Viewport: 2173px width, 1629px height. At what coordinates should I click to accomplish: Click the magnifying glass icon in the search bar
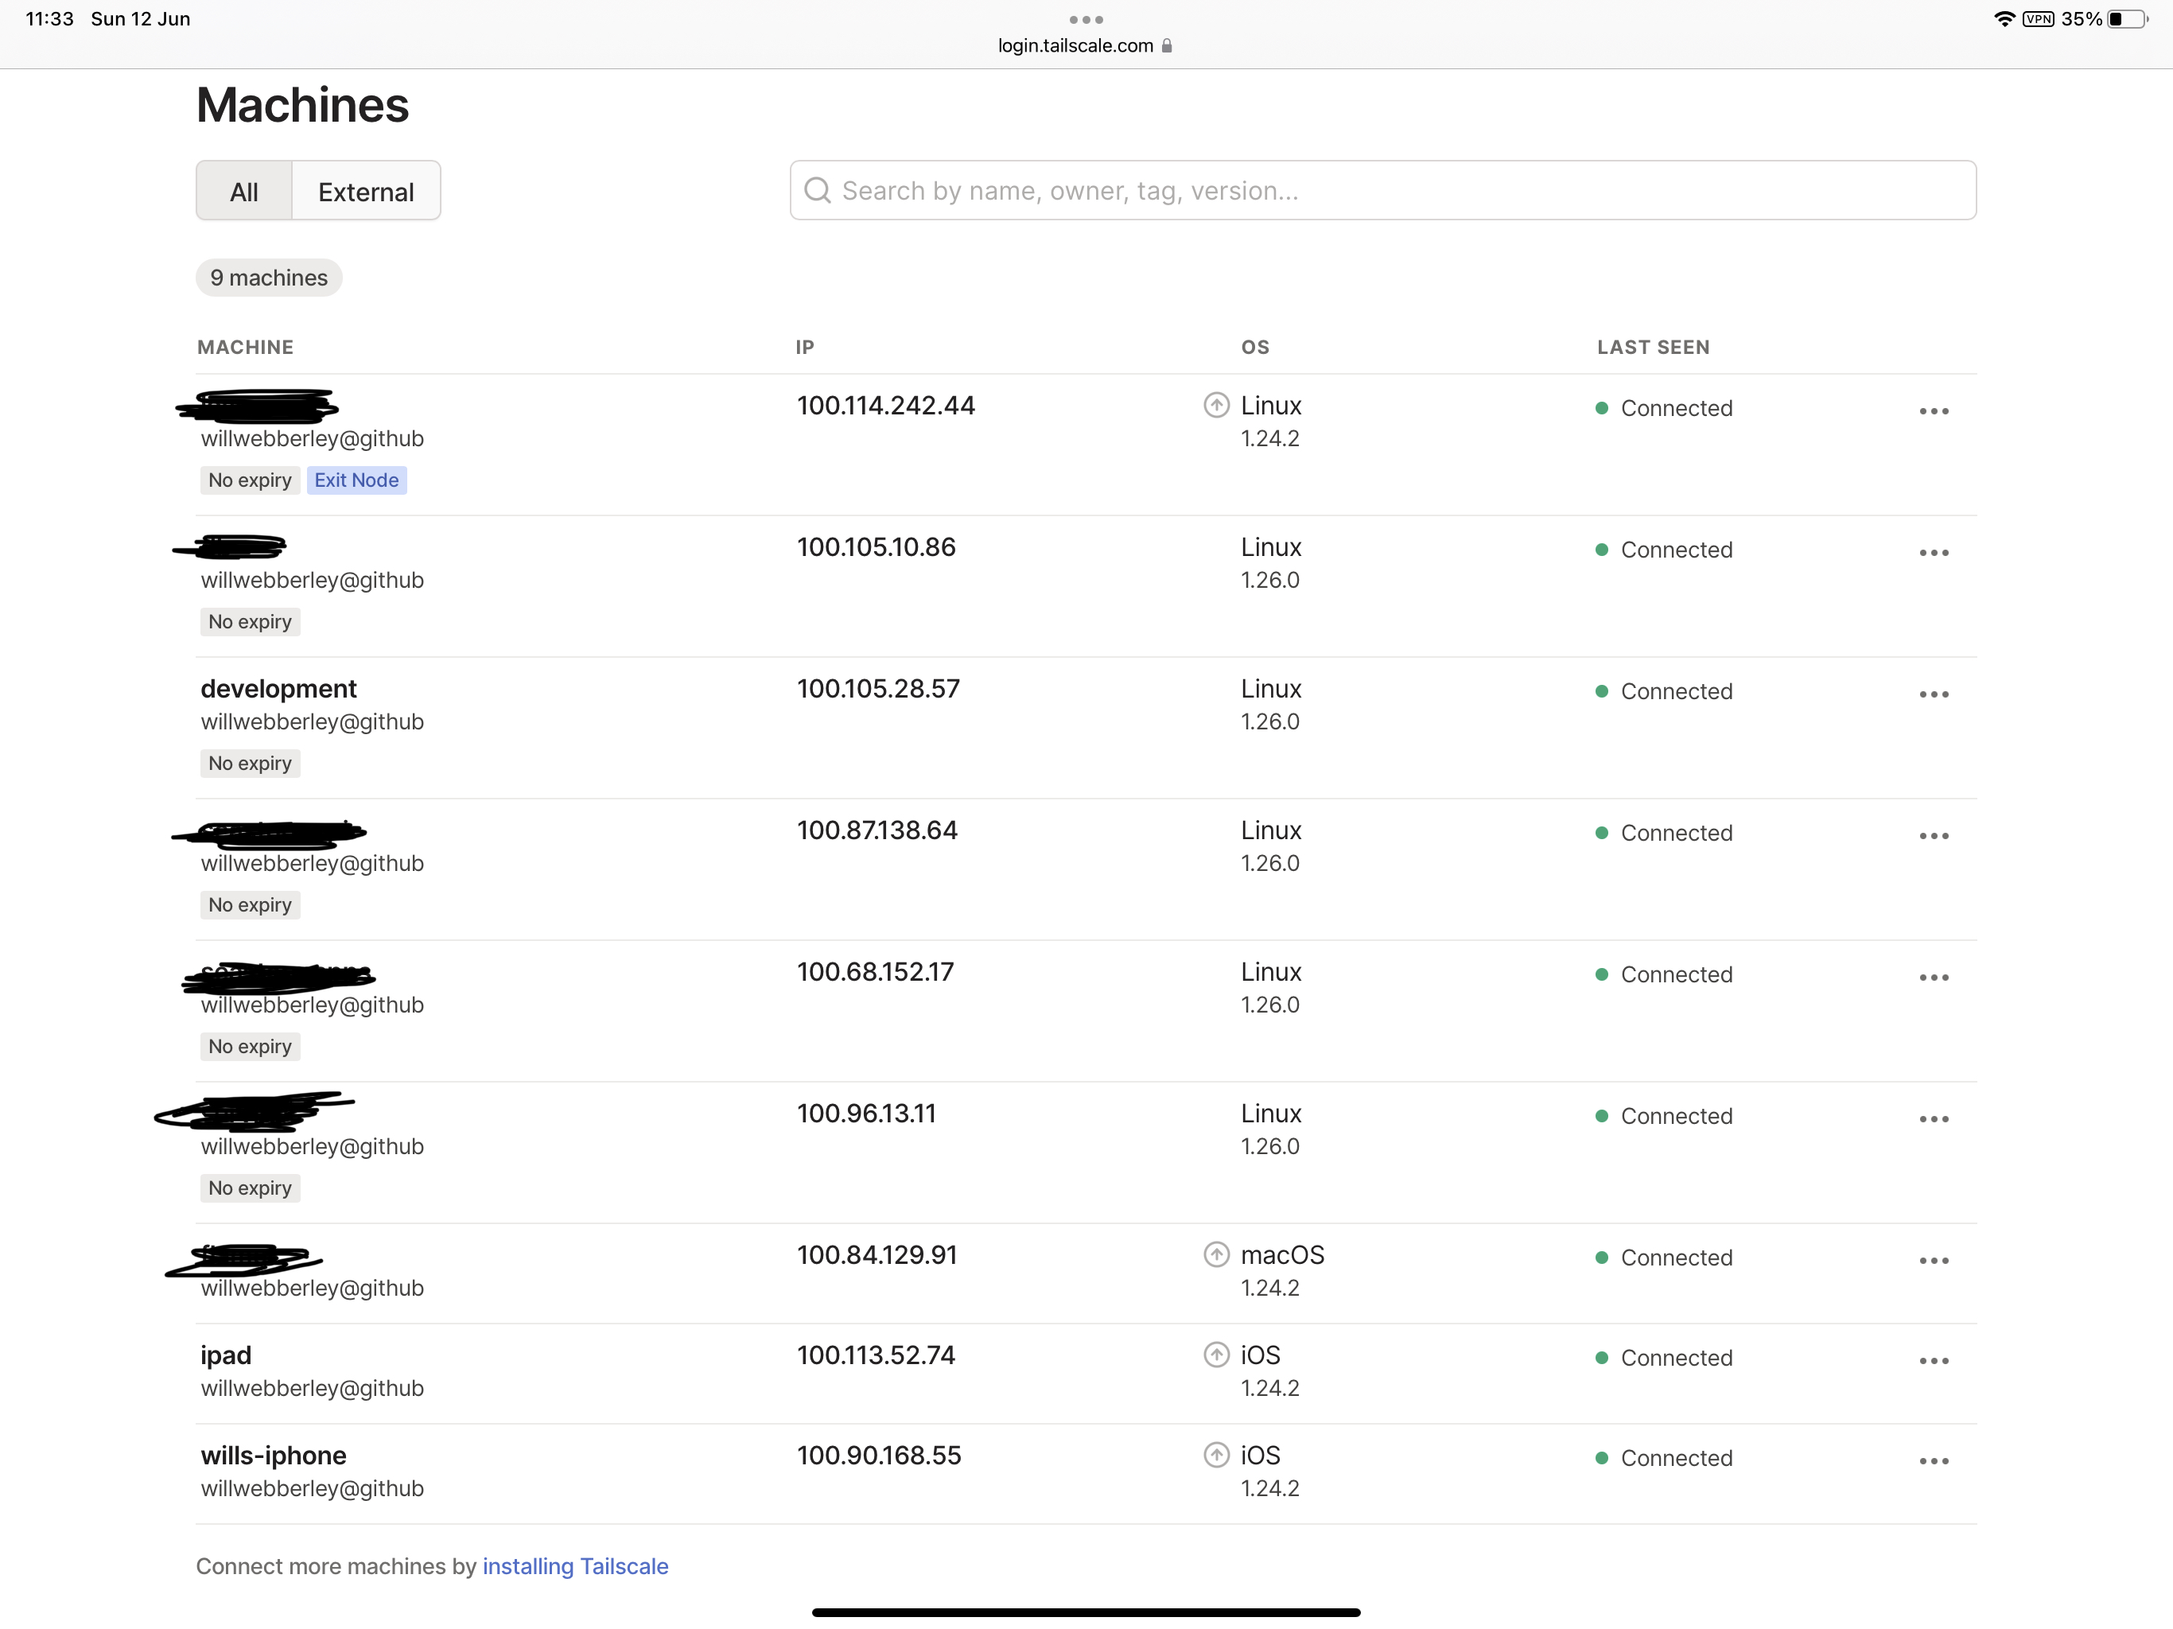818,189
